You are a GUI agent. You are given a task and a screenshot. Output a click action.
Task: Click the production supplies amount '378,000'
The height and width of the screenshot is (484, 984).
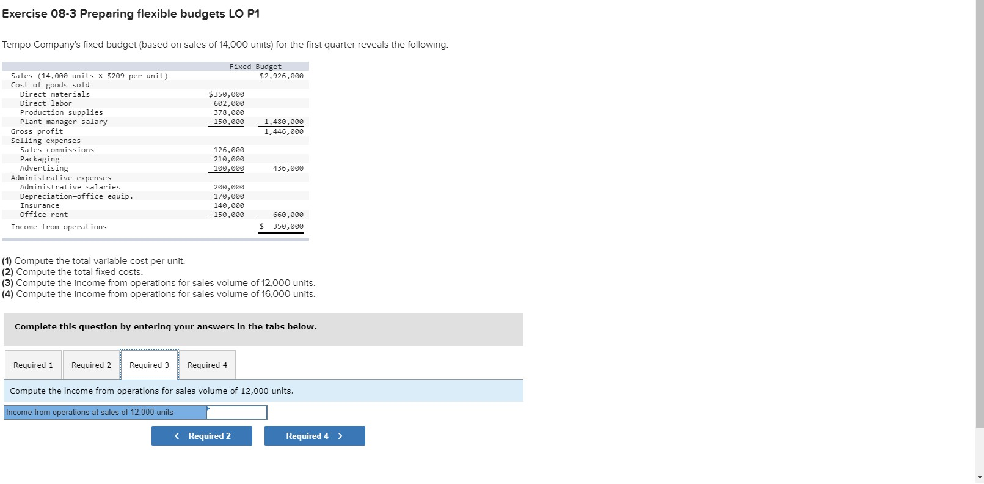coord(229,112)
